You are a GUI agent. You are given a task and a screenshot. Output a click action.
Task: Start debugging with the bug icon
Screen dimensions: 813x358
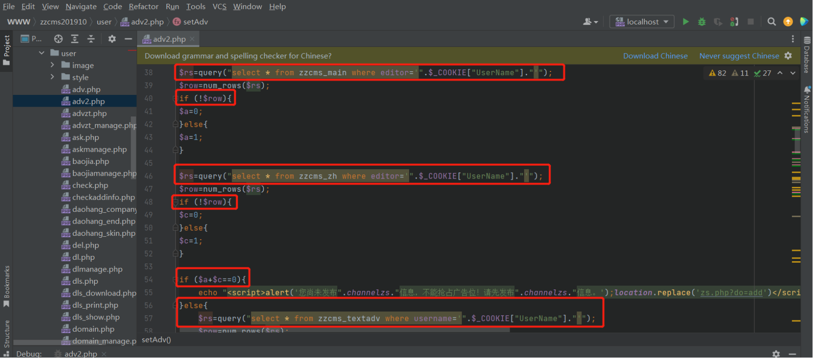coord(702,22)
